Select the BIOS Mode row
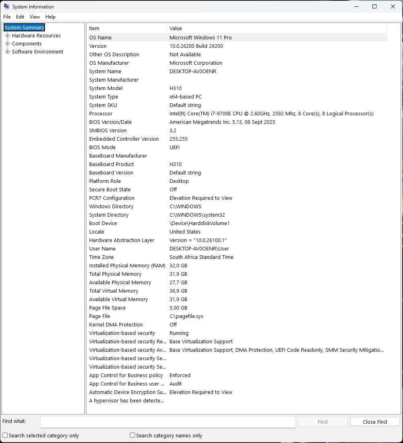This screenshot has width=403, height=443. click(237, 148)
